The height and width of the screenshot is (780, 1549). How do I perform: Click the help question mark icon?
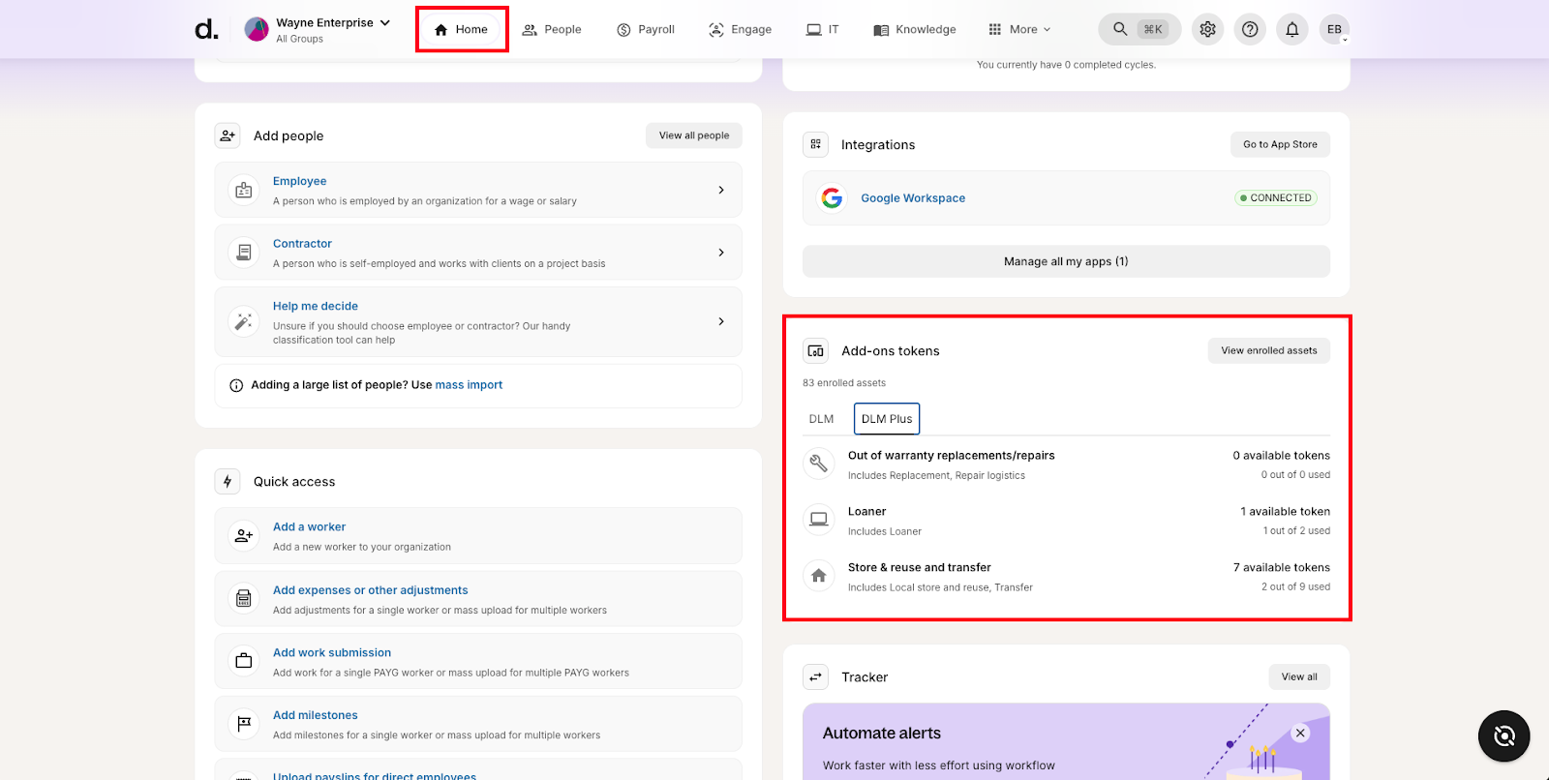coord(1250,29)
